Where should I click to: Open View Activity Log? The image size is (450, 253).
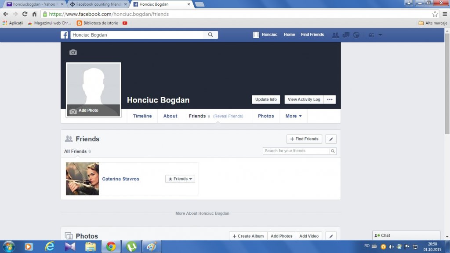304,99
